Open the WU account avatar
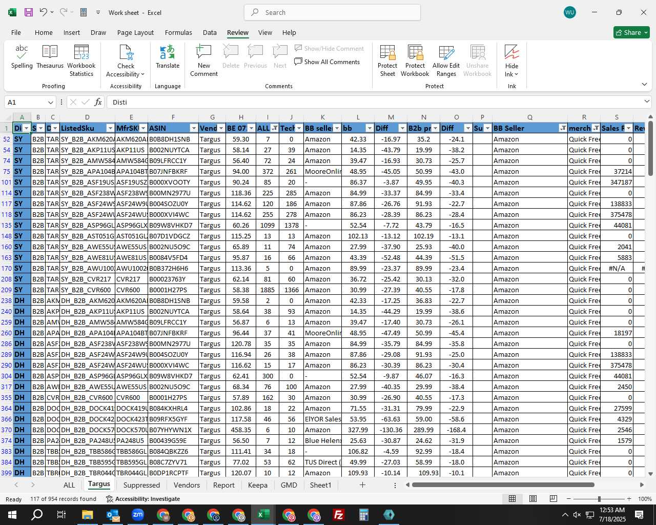 tap(569, 12)
